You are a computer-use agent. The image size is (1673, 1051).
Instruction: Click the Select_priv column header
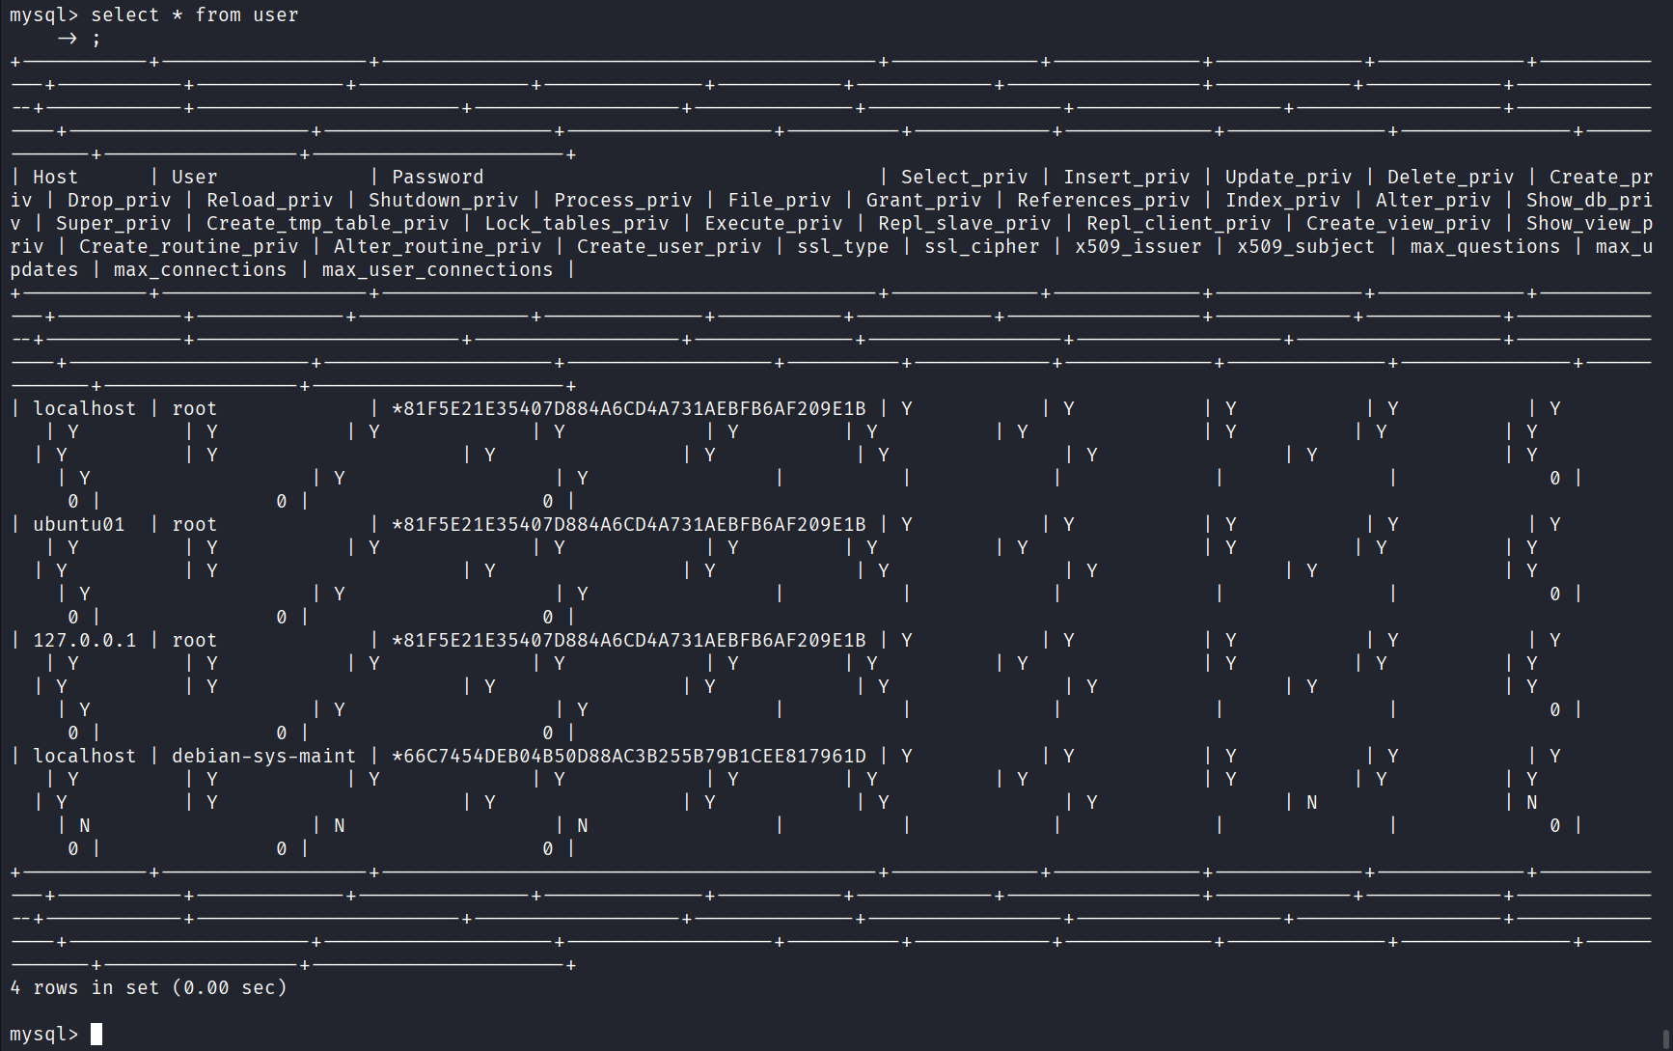pyautogui.click(x=964, y=177)
